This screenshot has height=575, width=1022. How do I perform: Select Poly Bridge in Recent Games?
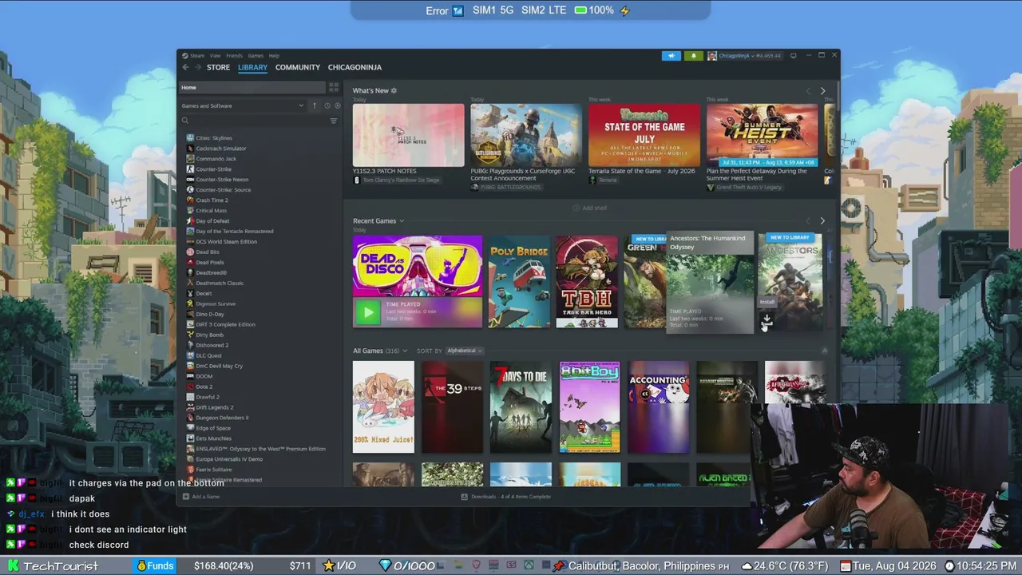pos(519,282)
